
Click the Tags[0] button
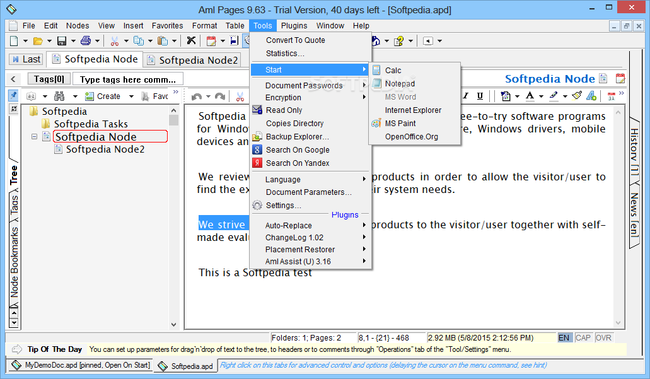click(49, 79)
